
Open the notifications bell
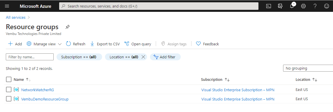[292, 6]
